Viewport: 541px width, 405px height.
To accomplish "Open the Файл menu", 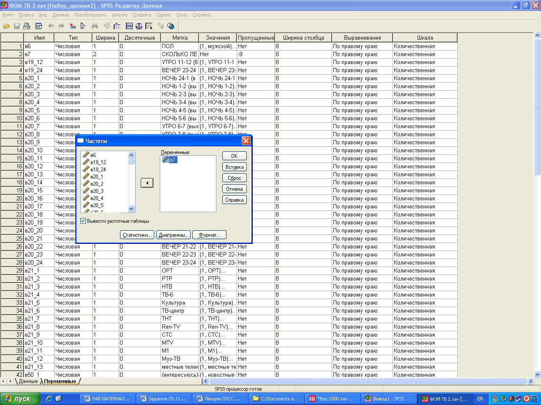I will tap(8, 15).
